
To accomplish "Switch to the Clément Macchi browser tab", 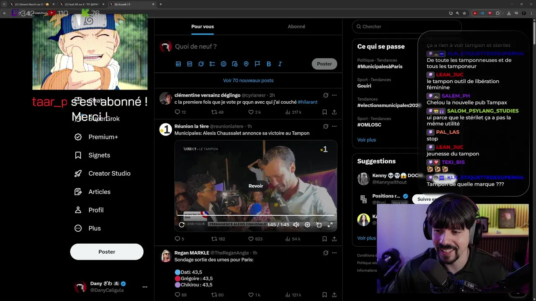I will pyautogui.click(x=32, y=4).
